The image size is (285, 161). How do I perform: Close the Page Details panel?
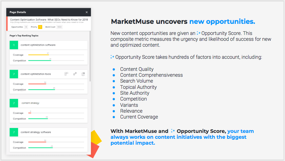(x=87, y=12)
